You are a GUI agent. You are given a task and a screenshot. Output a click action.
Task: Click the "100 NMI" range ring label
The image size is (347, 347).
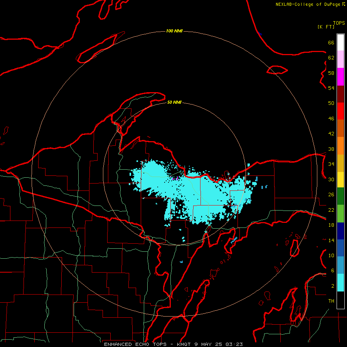tap(174, 31)
